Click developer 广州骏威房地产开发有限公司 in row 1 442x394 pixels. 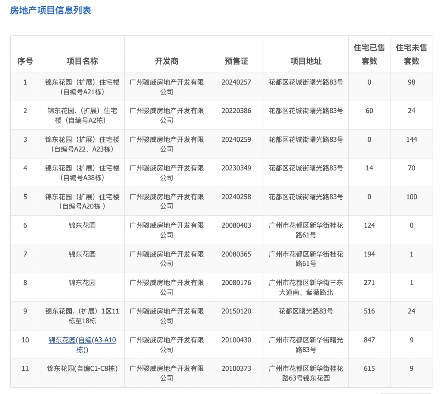tap(166, 87)
